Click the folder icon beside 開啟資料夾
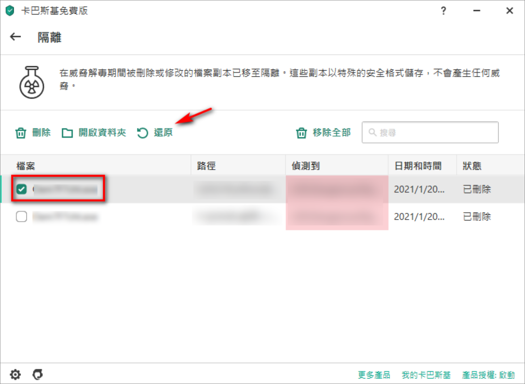This screenshot has width=525, height=384. click(x=67, y=133)
